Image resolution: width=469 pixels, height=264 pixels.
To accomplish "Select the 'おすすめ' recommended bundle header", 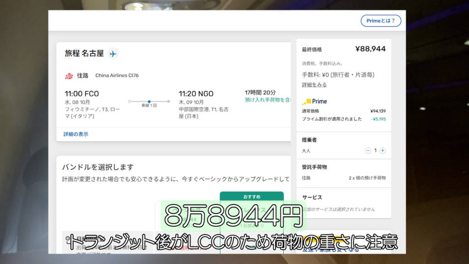I will pyautogui.click(x=251, y=197).
